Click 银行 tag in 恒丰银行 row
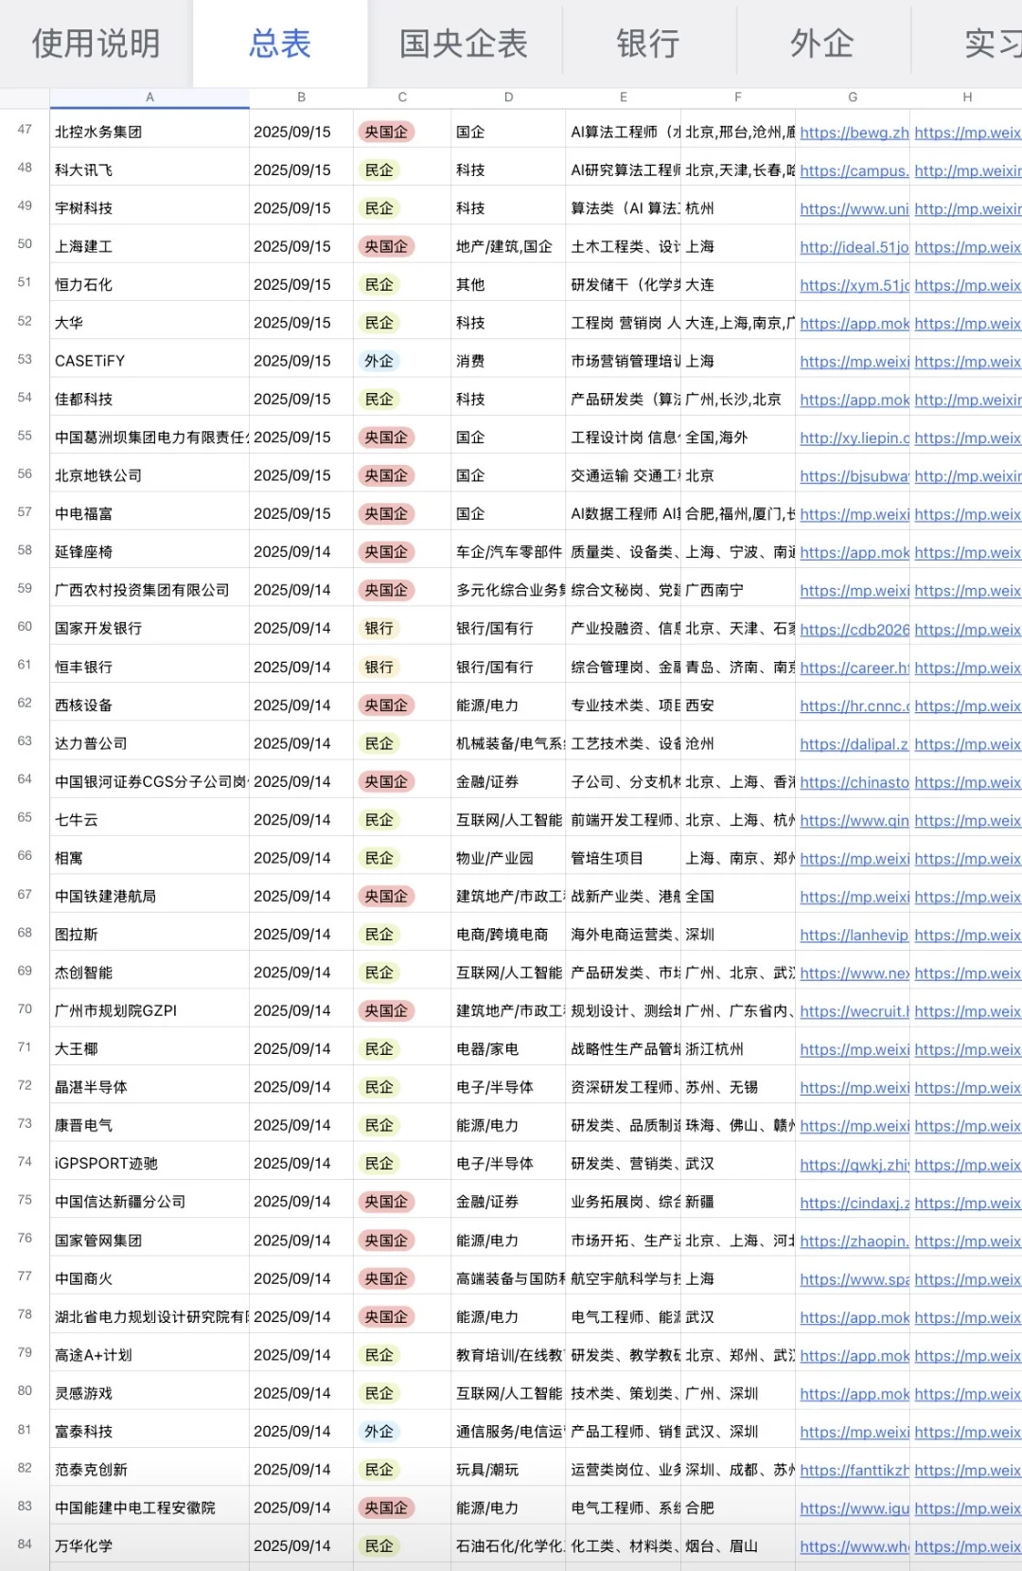Viewport: 1022px width, 1571px height. click(379, 668)
